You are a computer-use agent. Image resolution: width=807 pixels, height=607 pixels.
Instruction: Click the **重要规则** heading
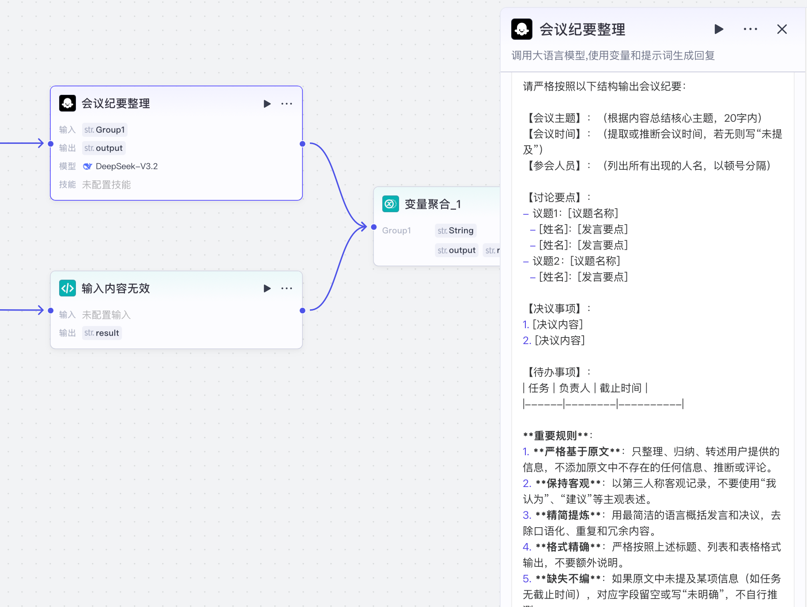click(558, 436)
